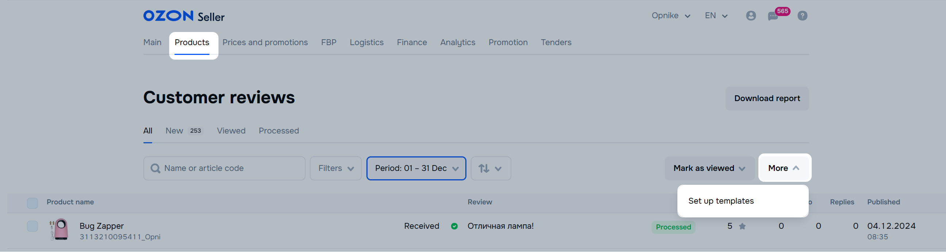Click the Download report button

[x=767, y=99]
